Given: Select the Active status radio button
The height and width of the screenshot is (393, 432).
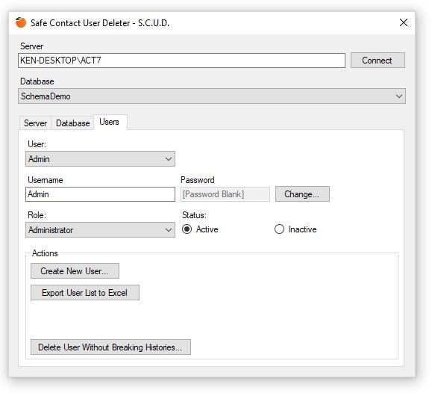Looking at the screenshot, I should point(187,229).
